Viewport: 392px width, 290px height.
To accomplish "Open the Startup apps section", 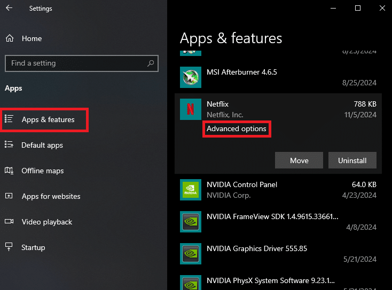I will tap(33, 247).
